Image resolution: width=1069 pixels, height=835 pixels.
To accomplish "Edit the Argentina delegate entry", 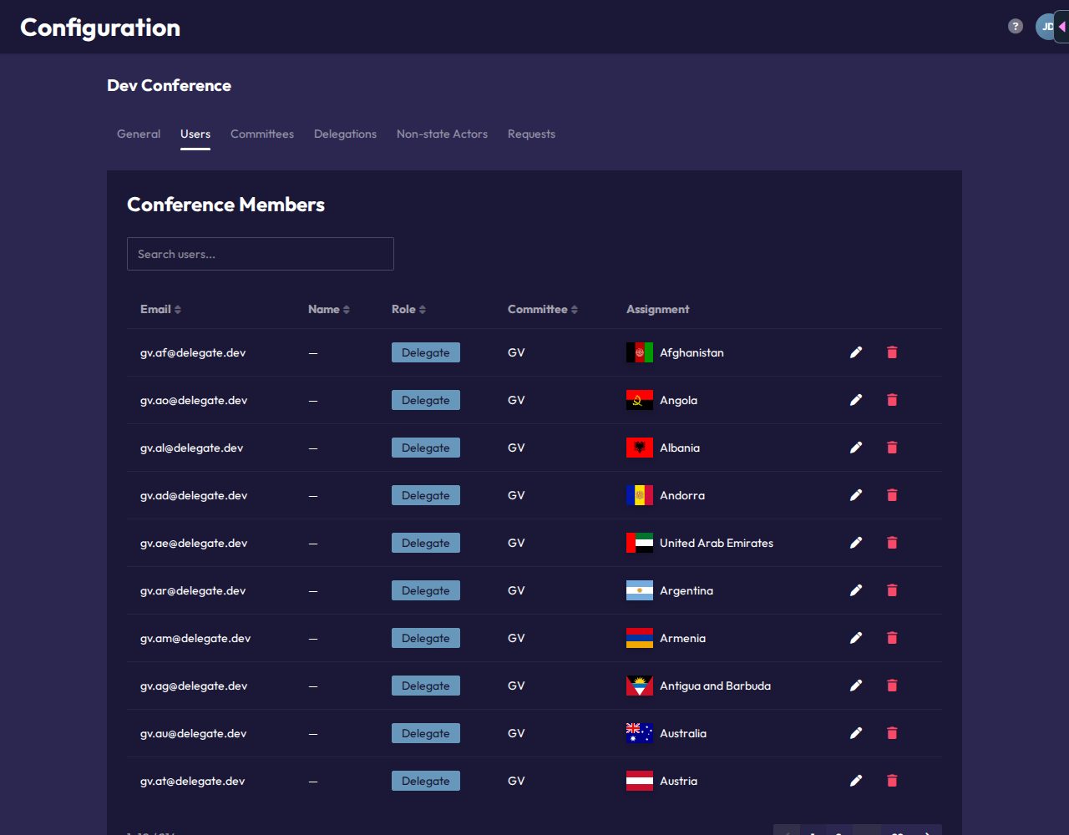I will point(856,590).
